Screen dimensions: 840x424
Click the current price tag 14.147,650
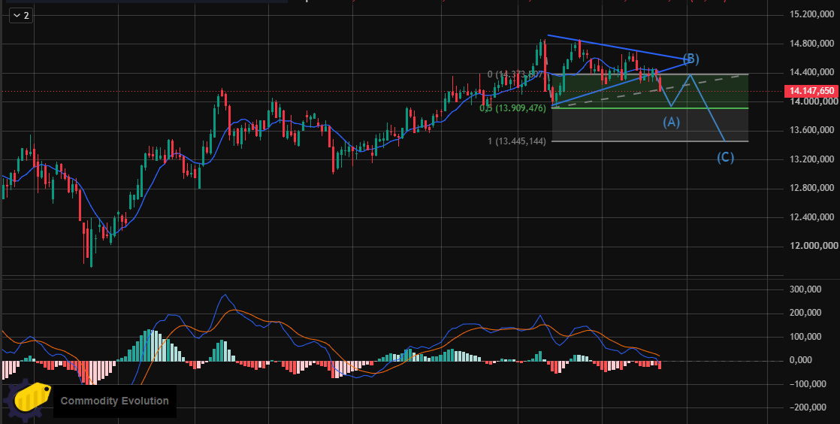(811, 91)
